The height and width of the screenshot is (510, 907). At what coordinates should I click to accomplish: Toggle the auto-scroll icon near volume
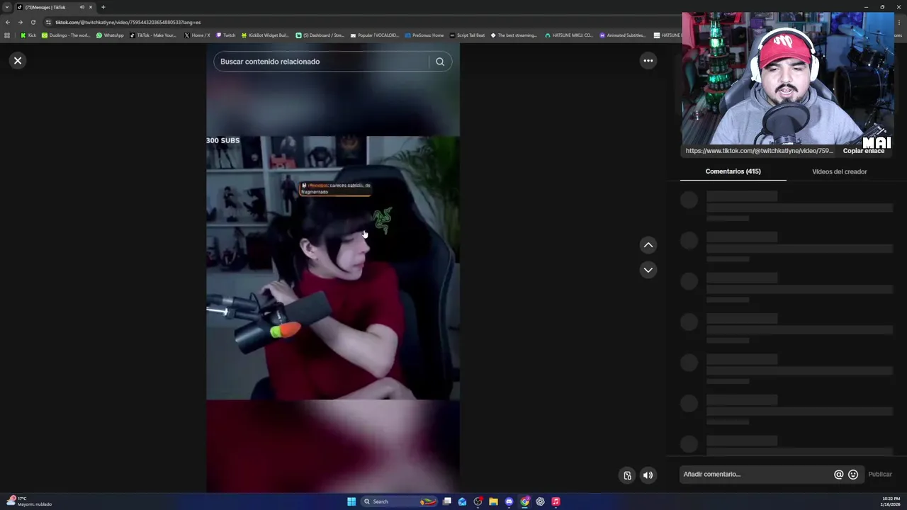pos(627,475)
